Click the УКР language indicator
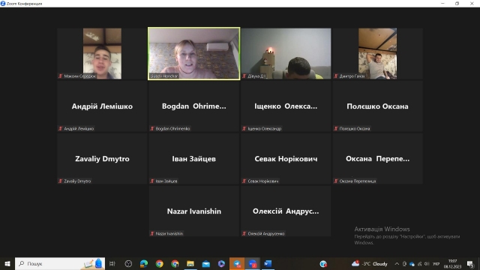Image resolution: width=480 pixels, height=270 pixels. [x=436, y=264]
